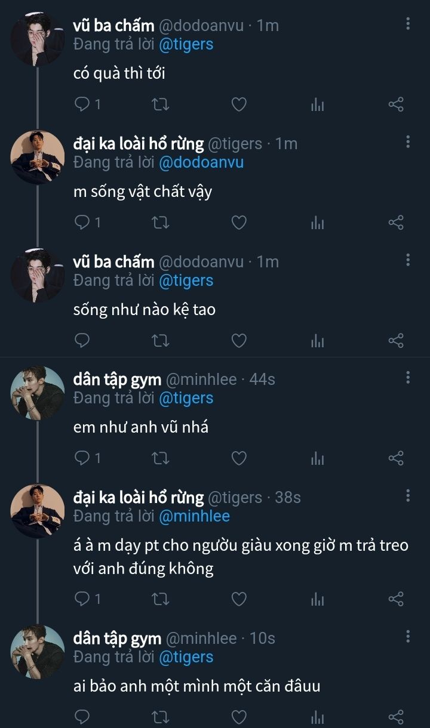Retweet the "m sống vật chất vậy" tweet

click(x=161, y=223)
